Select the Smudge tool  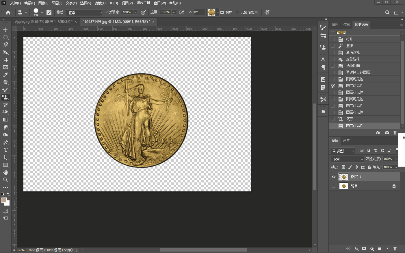pyautogui.click(x=5, y=127)
